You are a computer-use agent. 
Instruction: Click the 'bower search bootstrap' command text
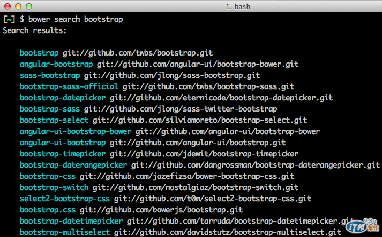(x=76, y=19)
